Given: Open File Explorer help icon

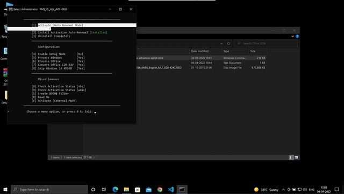Looking at the screenshot, I should click(x=297, y=36).
